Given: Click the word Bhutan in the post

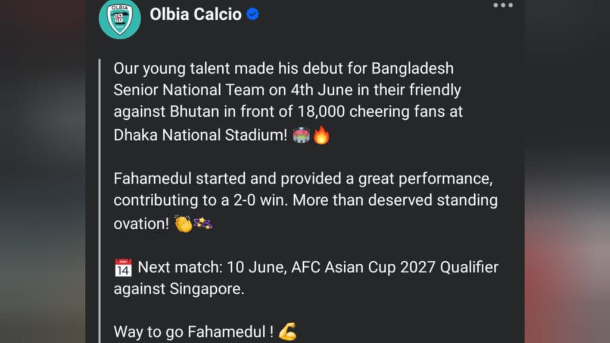Looking at the screenshot, I should [195, 111].
